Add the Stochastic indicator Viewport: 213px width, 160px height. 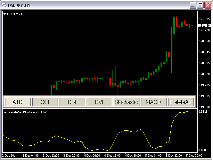(126, 102)
